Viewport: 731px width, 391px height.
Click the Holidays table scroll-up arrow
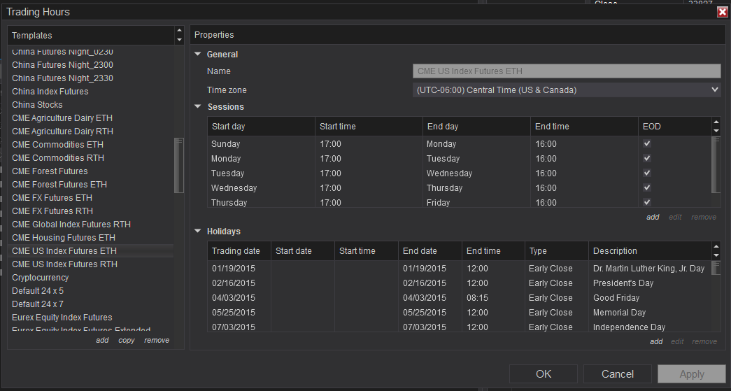pyautogui.click(x=716, y=247)
